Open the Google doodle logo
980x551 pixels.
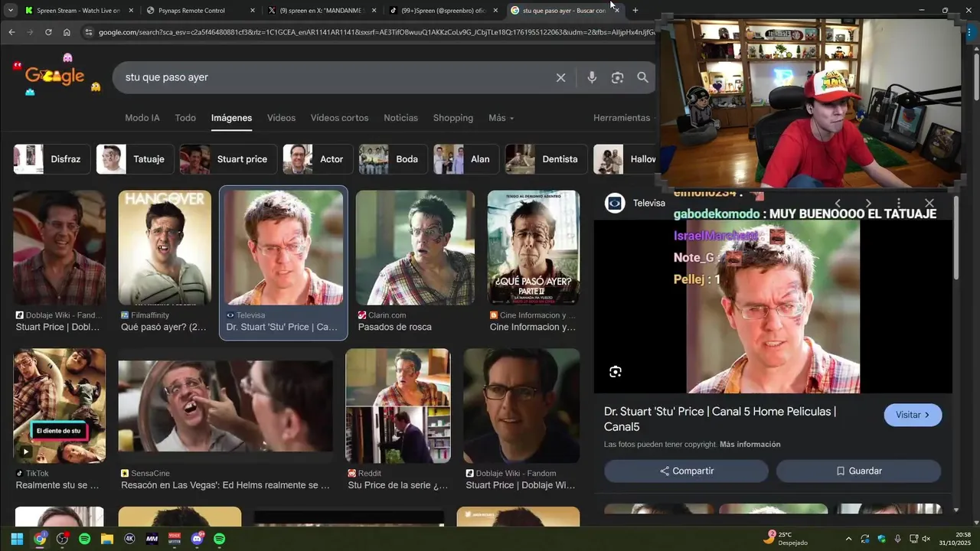click(x=57, y=76)
